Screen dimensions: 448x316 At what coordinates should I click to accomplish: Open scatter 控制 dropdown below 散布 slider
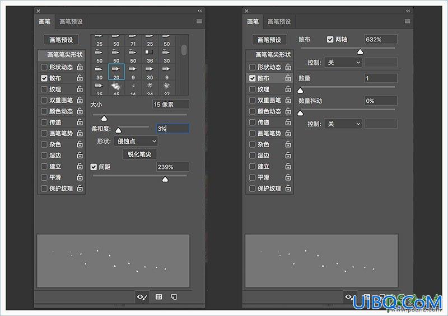coord(343,63)
